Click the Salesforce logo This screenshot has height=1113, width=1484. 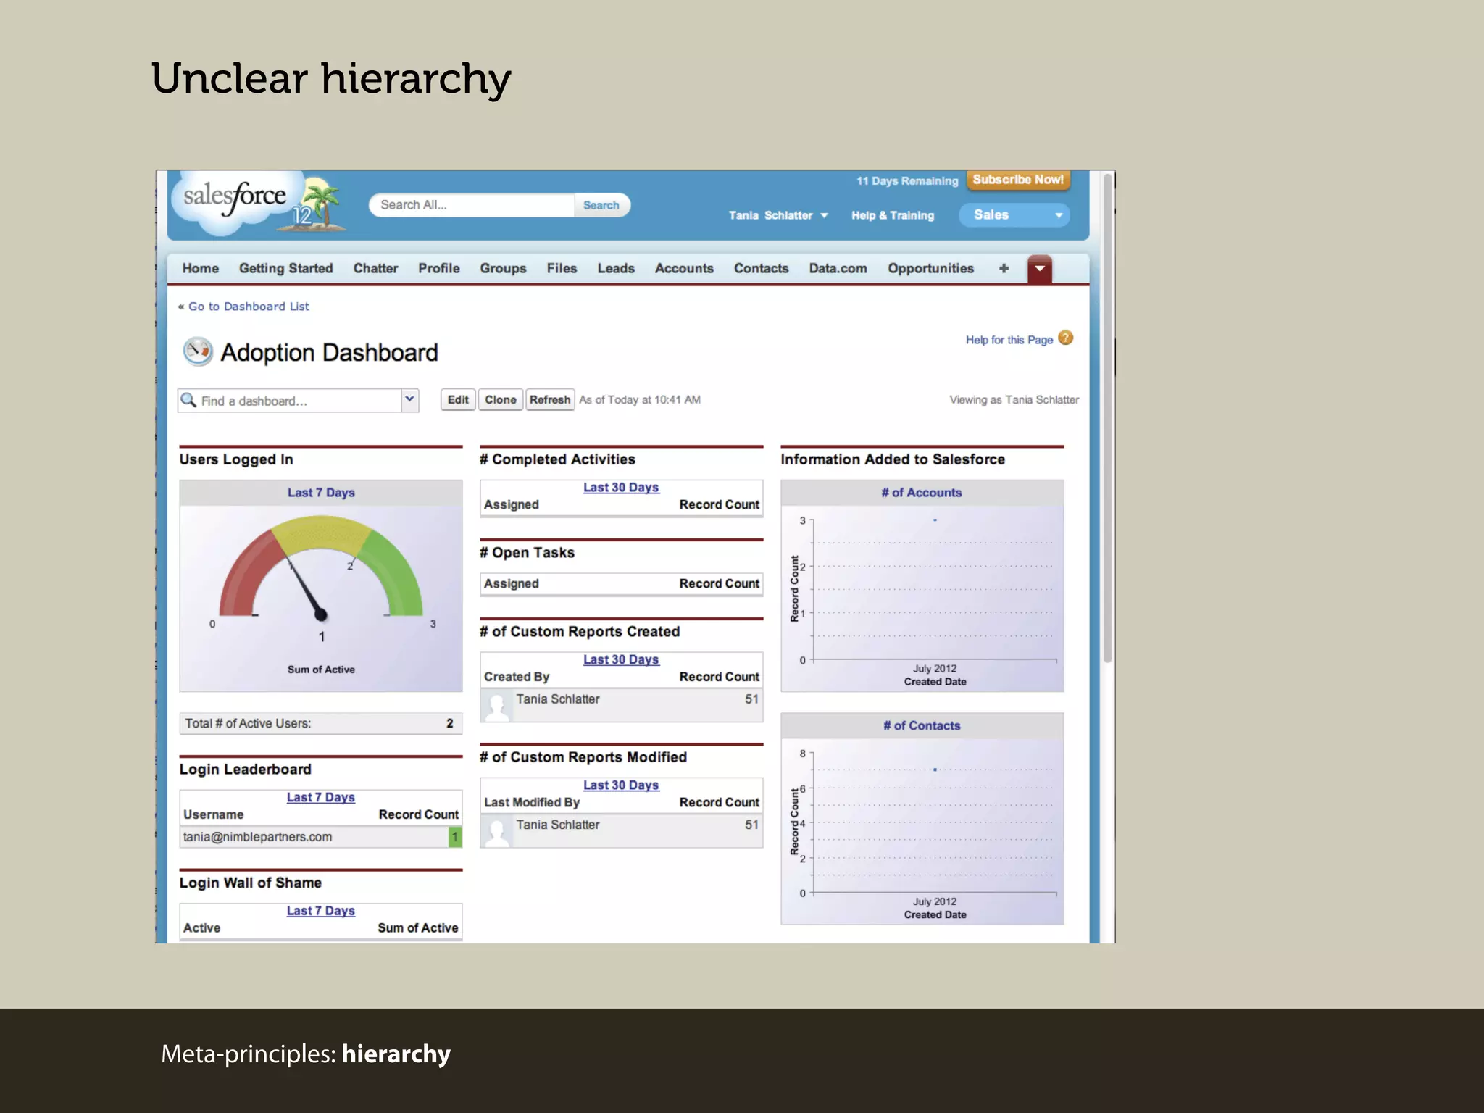click(x=235, y=199)
